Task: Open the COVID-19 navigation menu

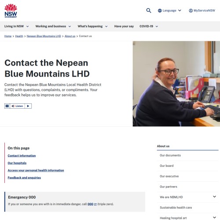Action: click(x=149, y=26)
